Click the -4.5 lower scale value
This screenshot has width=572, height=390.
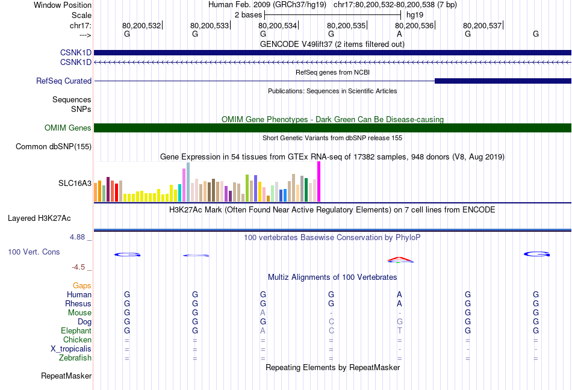(78, 267)
